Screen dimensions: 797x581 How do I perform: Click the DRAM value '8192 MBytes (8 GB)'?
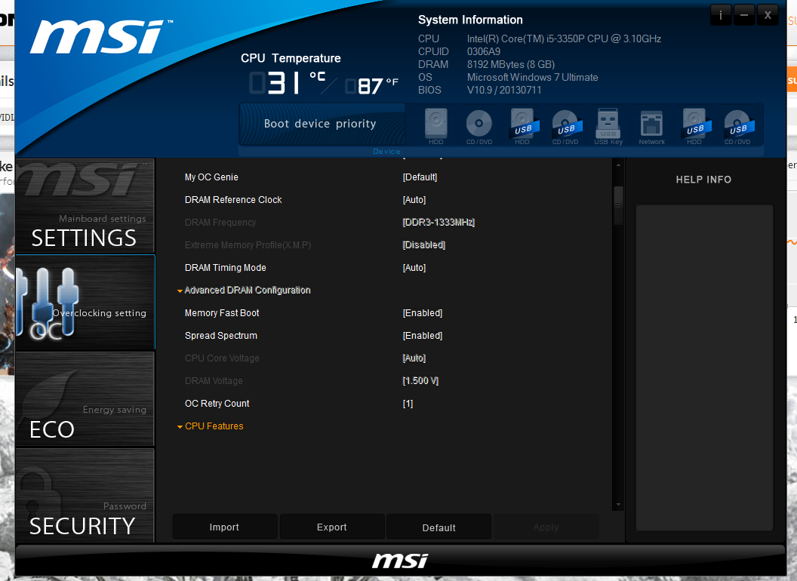[x=511, y=65]
